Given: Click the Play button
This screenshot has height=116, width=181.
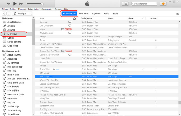Looking at the screenshot, I should click(x=15, y=4).
